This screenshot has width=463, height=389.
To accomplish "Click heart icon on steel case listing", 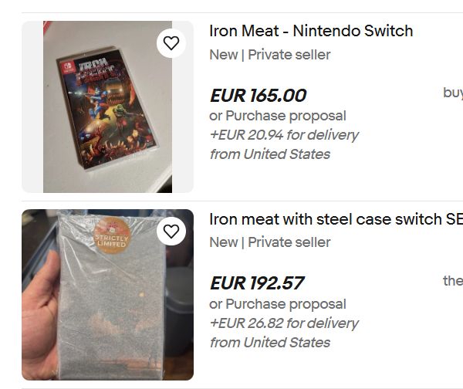I will point(171,232).
